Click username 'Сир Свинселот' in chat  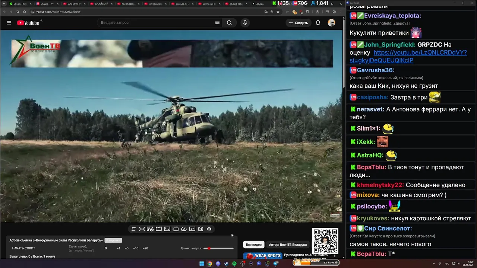coord(388,229)
